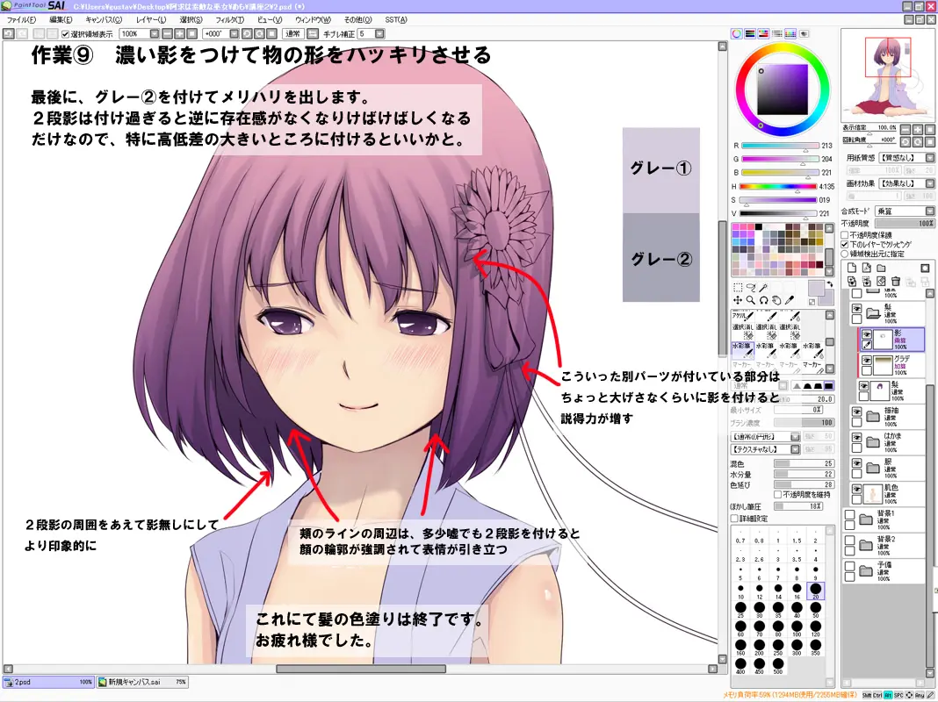Switch to the 新規キャンバス.sai document tab
Viewport: 938px width, 702px height.
pos(141,682)
